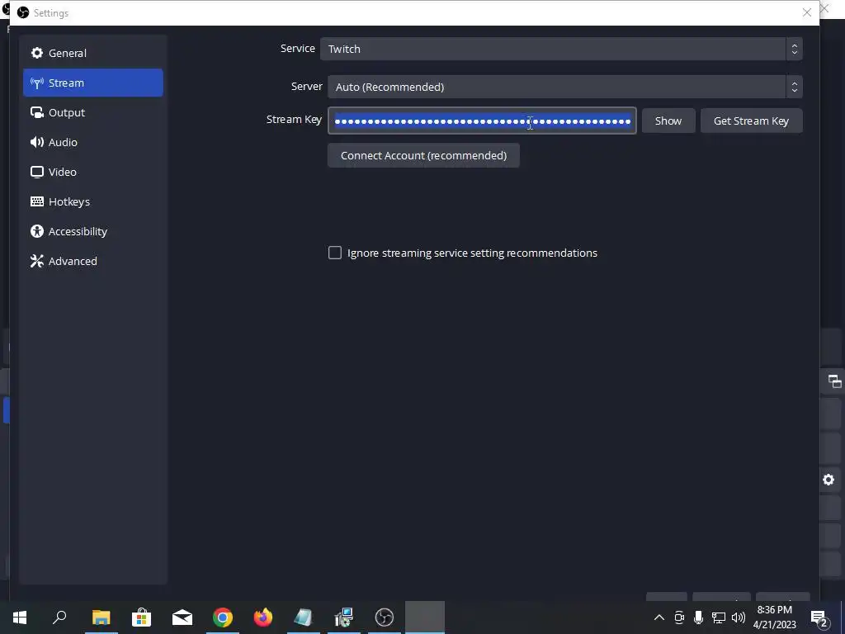
Task: Click the Meet Now tray icon
Action: [x=679, y=617]
